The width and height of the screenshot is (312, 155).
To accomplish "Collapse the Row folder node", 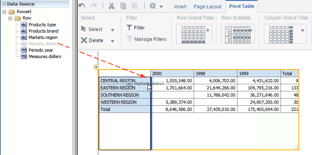I will (10, 18).
